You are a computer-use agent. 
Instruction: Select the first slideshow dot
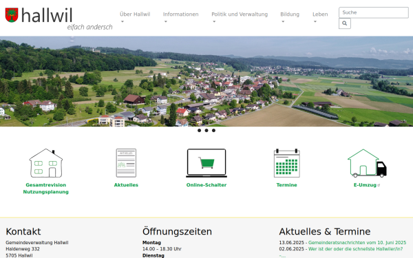(x=199, y=130)
